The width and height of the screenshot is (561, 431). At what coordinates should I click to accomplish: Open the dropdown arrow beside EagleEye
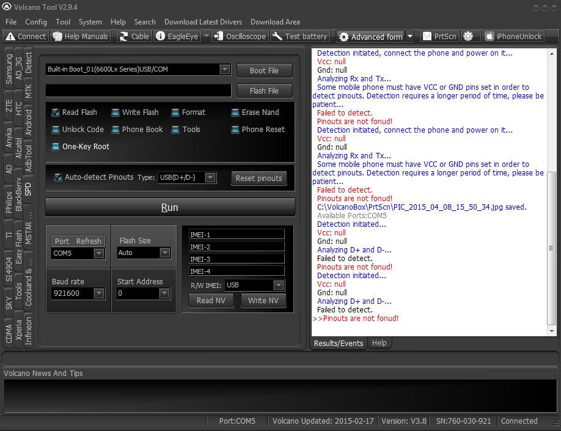[x=206, y=36]
